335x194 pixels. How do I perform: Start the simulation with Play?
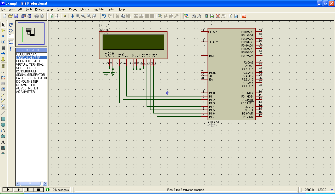coord(8,190)
